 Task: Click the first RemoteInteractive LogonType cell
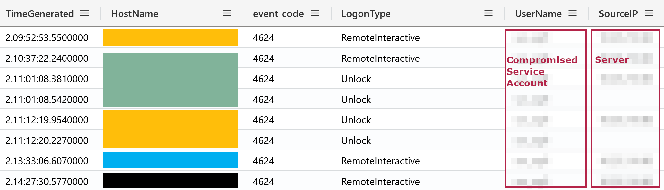(x=380, y=38)
